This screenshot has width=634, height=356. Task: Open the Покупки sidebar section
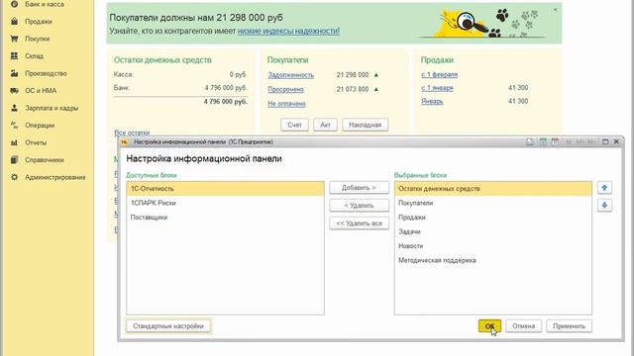(x=38, y=39)
